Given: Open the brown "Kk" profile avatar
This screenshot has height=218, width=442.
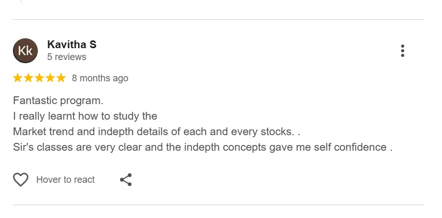Looking at the screenshot, I should point(25,51).
